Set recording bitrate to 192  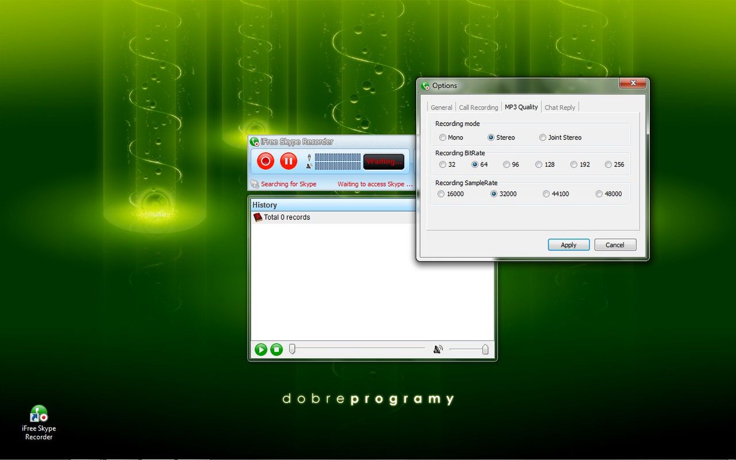tap(580, 164)
